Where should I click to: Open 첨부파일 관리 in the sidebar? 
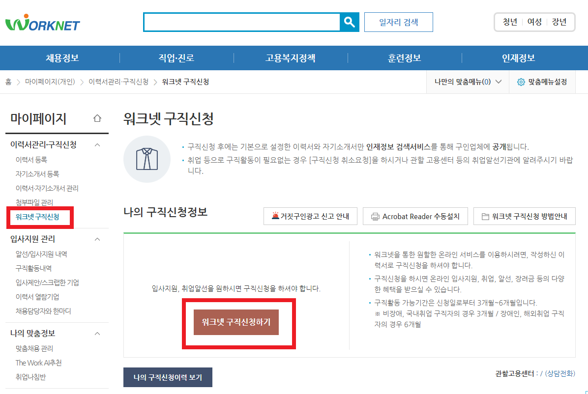coord(34,202)
